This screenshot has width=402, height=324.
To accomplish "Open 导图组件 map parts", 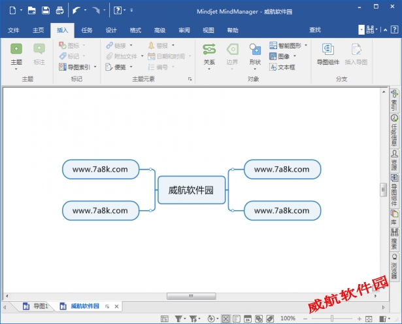I will tap(328, 54).
